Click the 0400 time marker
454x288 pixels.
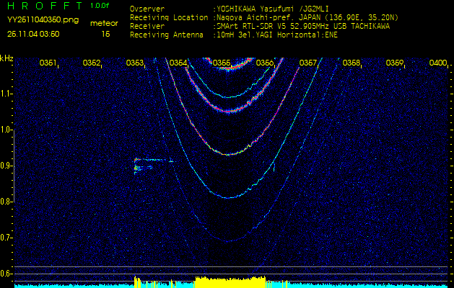point(437,63)
